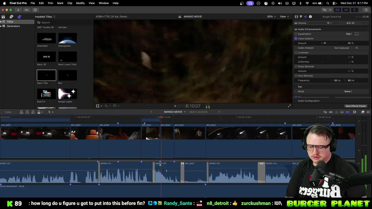Select the Basic Title thumbnail
Image resolution: width=372 pixels, height=209 pixels.
click(x=46, y=75)
